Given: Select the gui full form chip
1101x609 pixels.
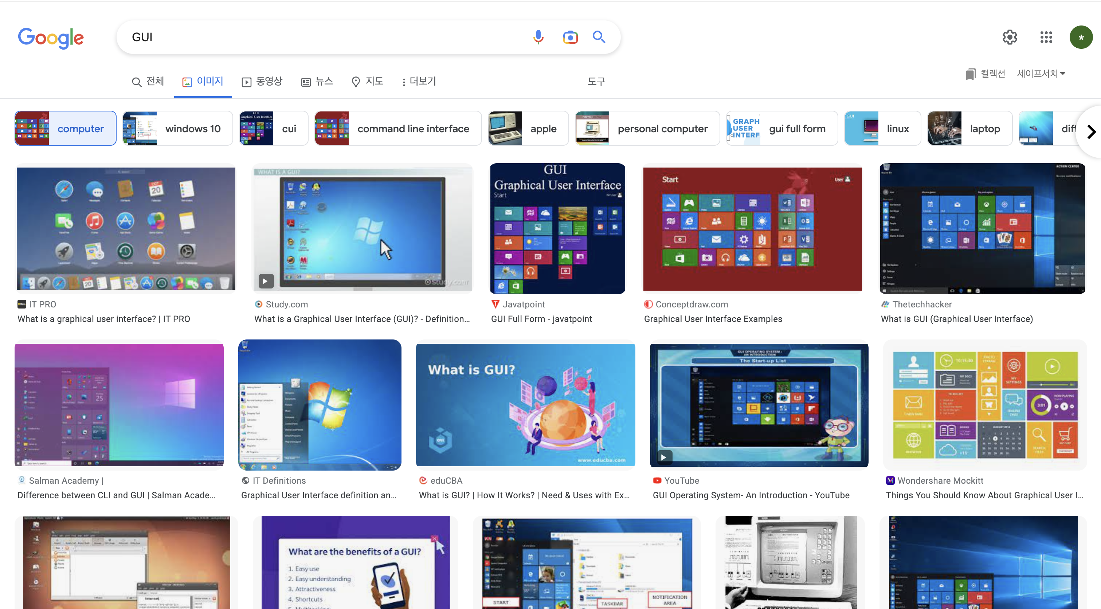Looking at the screenshot, I should 782,128.
